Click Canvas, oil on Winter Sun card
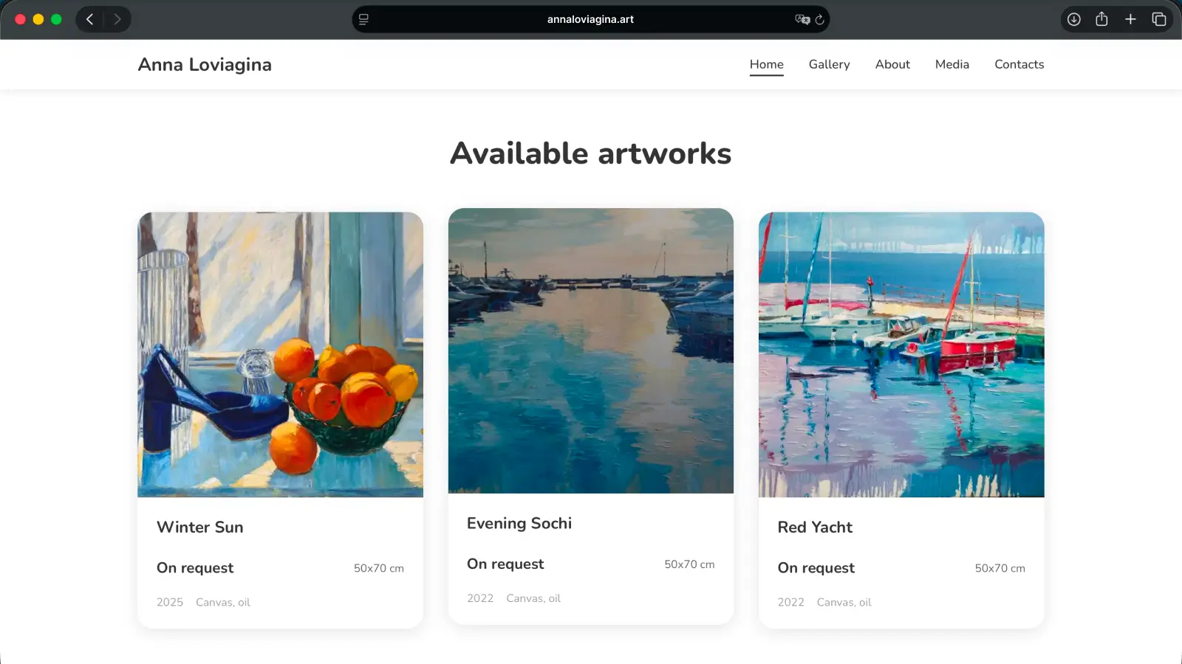The image size is (1182, 664). point(223,603)
